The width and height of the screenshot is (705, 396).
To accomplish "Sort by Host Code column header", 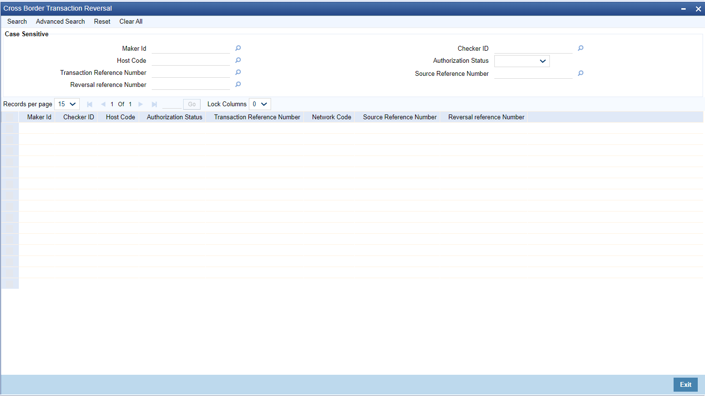I will (120, 117).
